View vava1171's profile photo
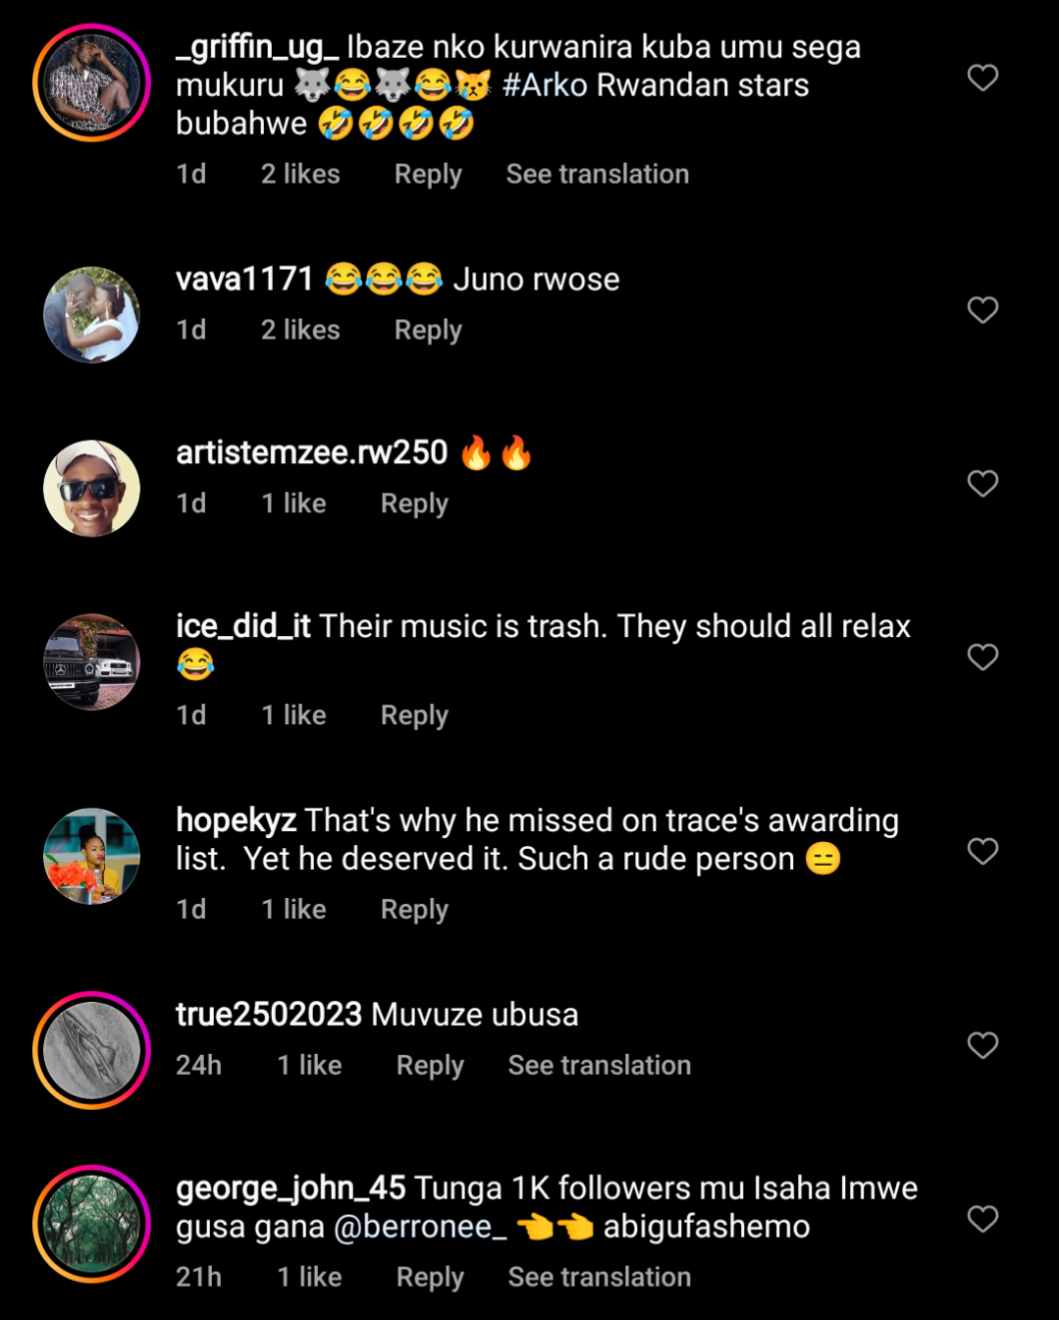The image size is (1059, 1320). [91, 315]
